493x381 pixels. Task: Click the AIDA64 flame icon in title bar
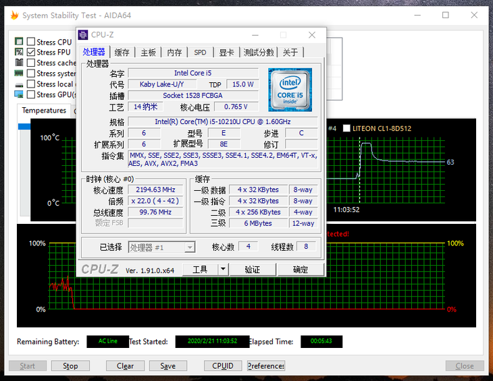14,15
